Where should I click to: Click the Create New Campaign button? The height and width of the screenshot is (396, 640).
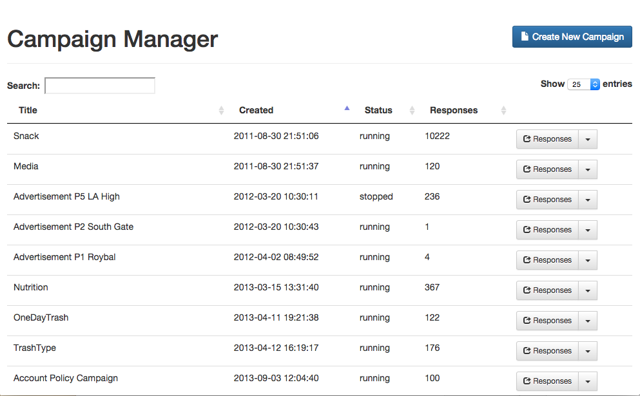click(x=572, y=37)
